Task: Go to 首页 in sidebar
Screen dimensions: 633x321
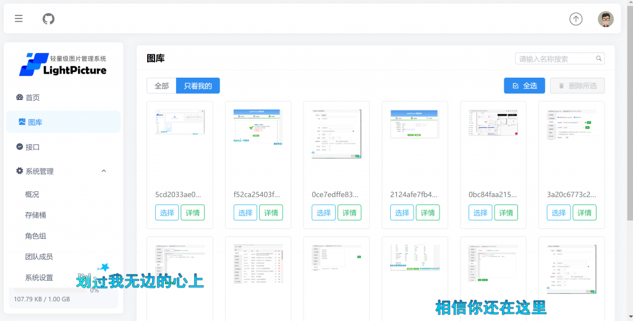Action: pyautogui.click(x=64, y=98)
